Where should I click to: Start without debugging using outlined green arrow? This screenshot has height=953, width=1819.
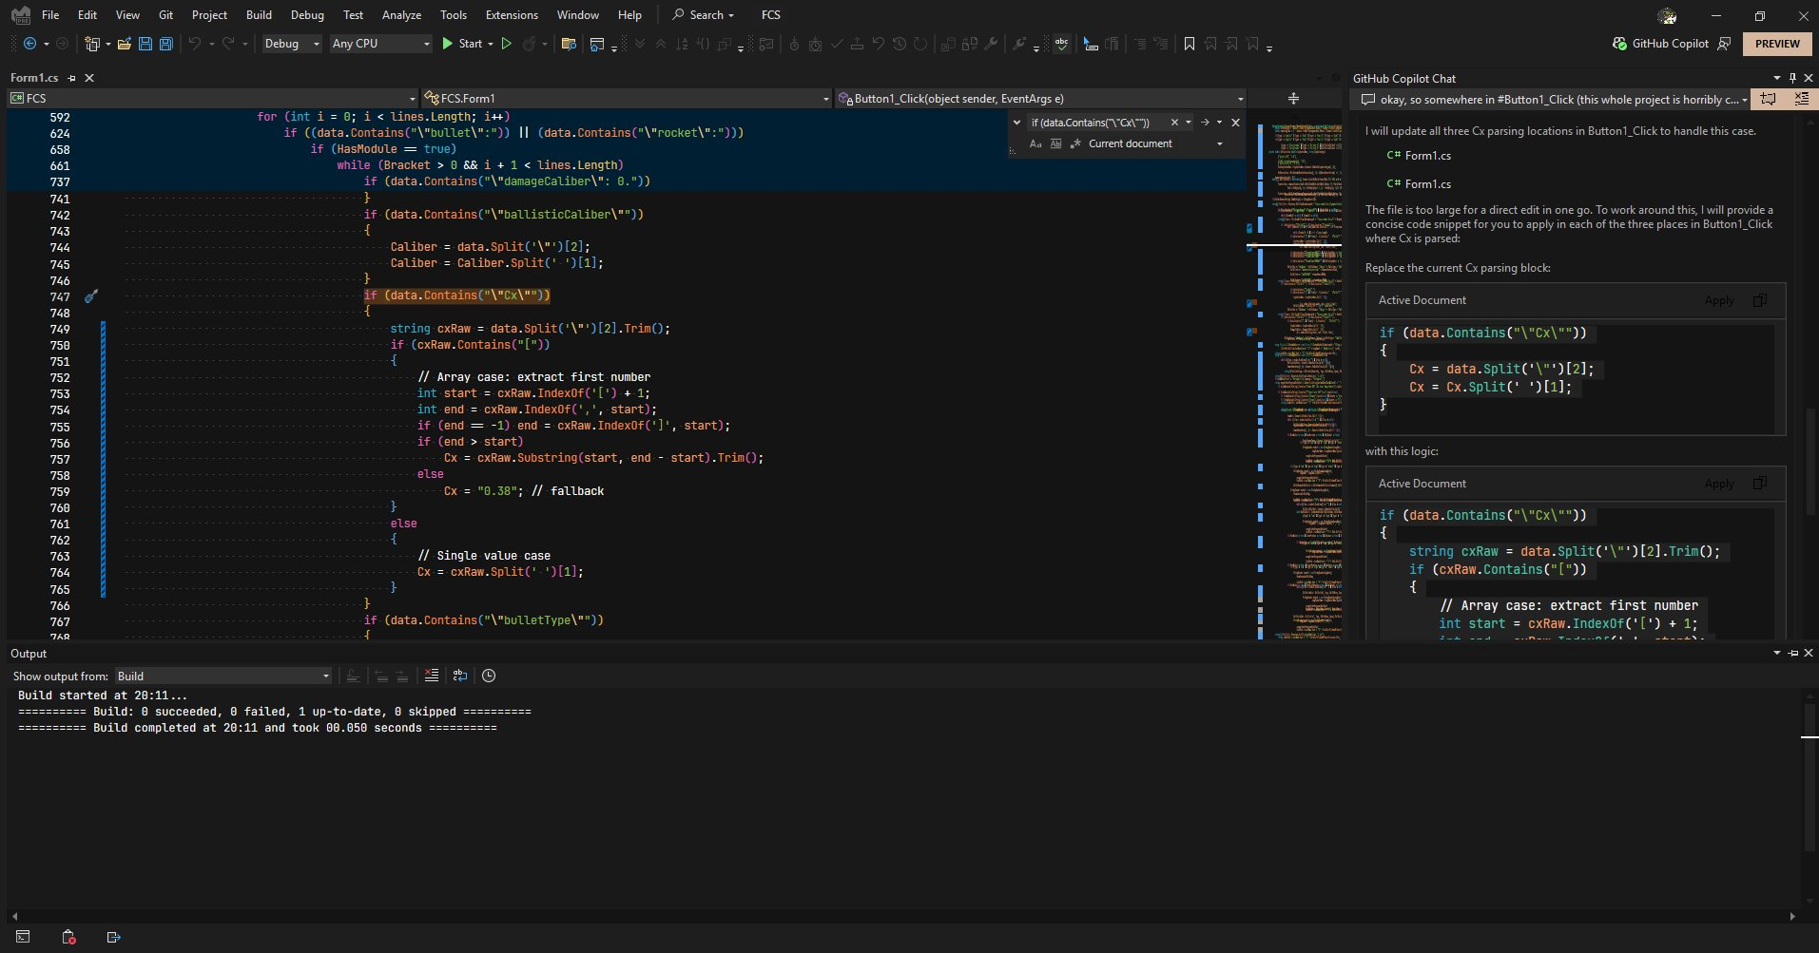[507, 44]
